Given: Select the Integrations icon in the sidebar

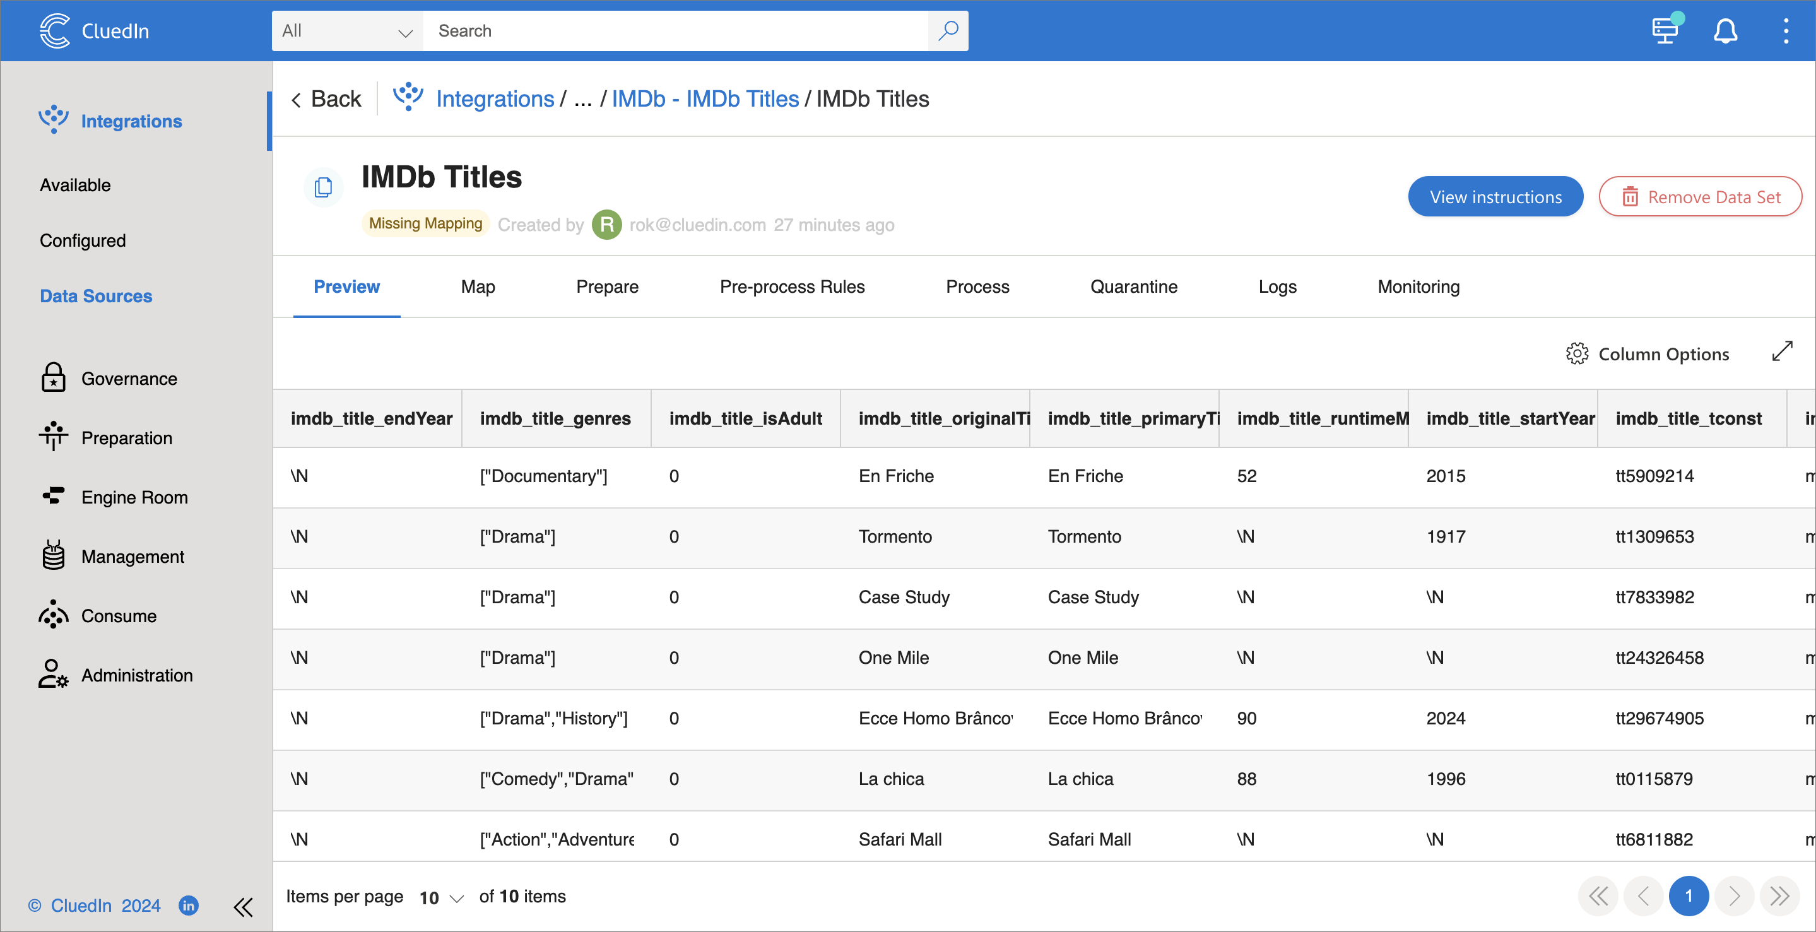Looking at the screenshot, I should (x=54, y=119).
